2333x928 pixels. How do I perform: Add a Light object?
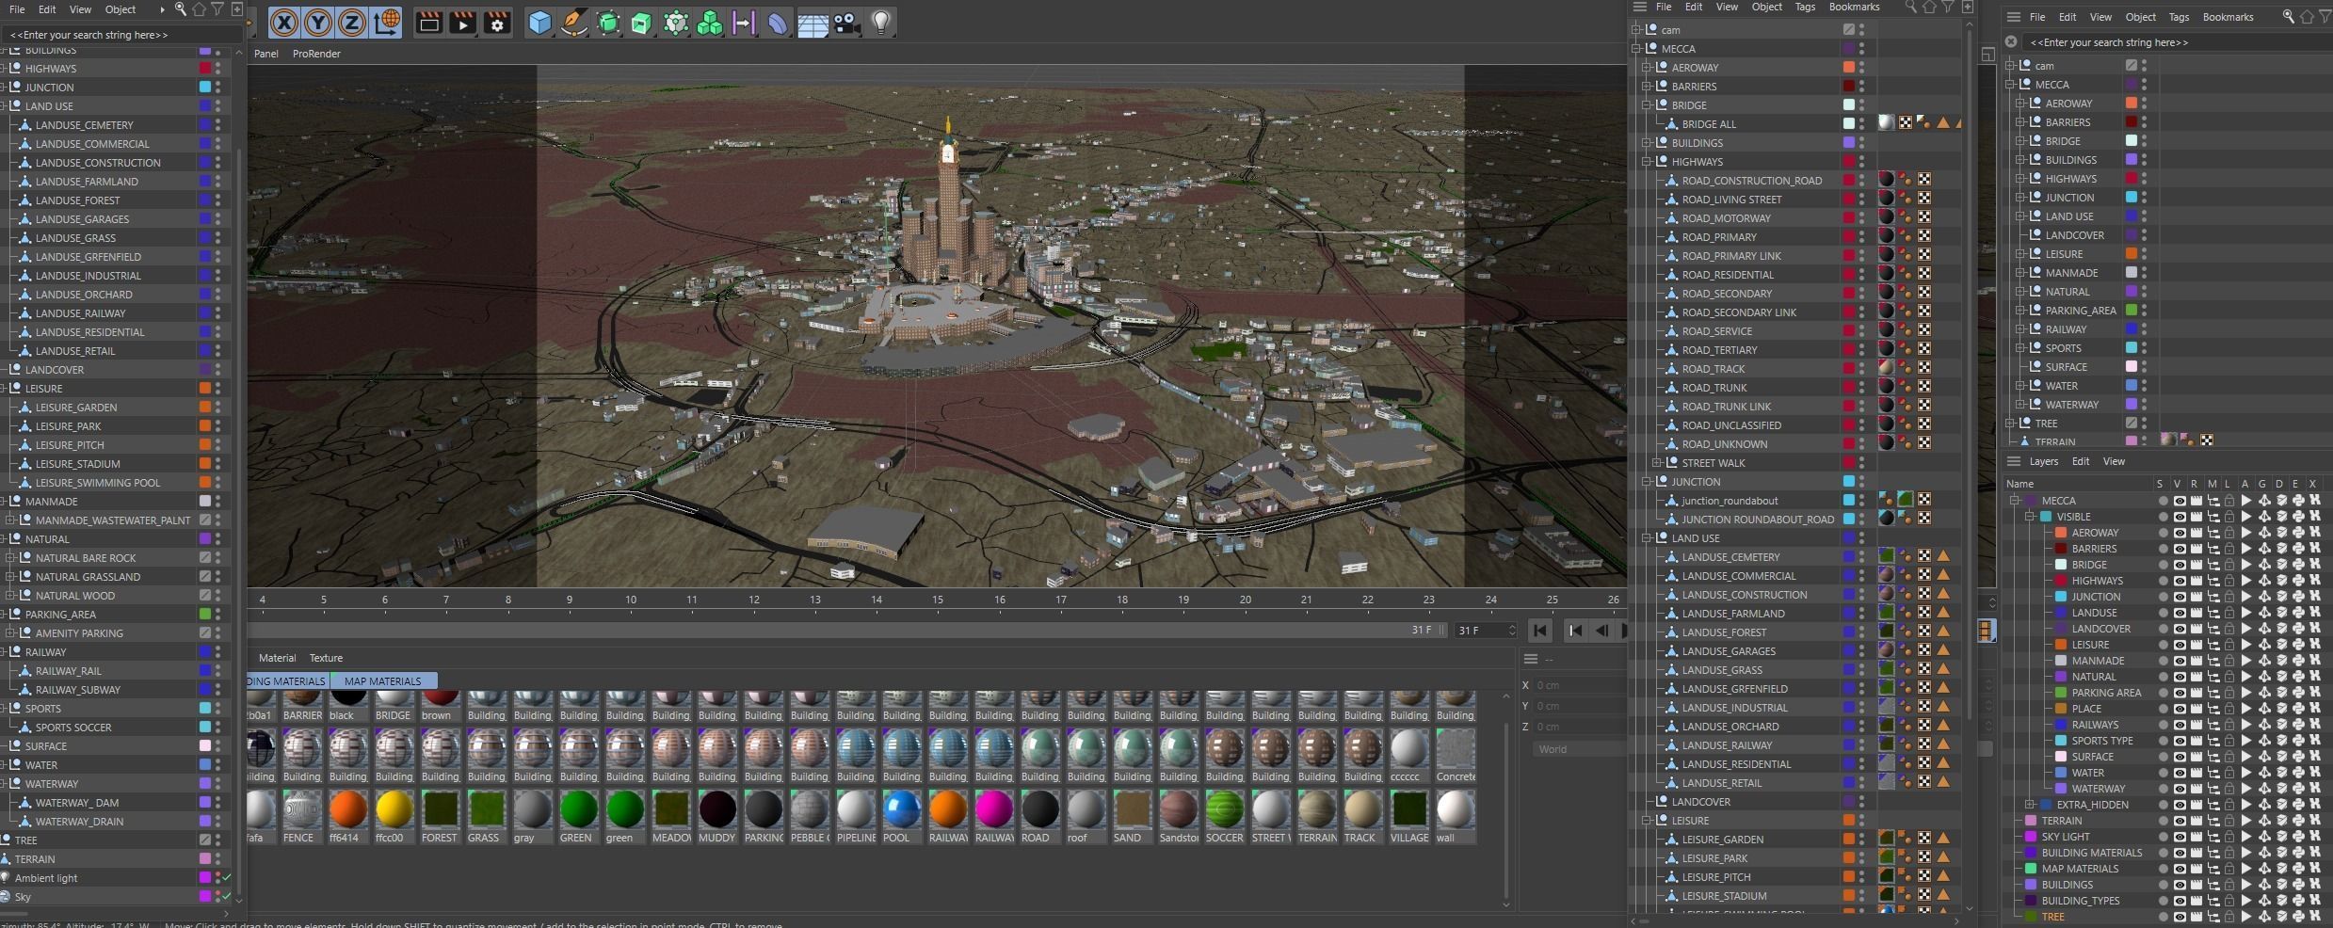(x=880, y=23)
